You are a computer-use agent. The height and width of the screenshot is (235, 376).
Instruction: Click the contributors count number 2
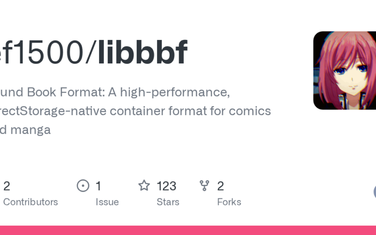7,186
